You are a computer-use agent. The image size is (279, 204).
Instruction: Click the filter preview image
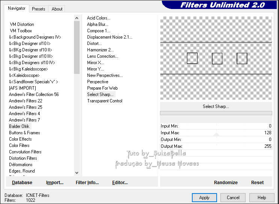tap(216, 58)
